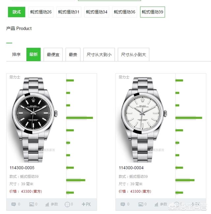Sort by 尺寸从大到小
This screenshot has height=214, width=211.
click(99, 54)
